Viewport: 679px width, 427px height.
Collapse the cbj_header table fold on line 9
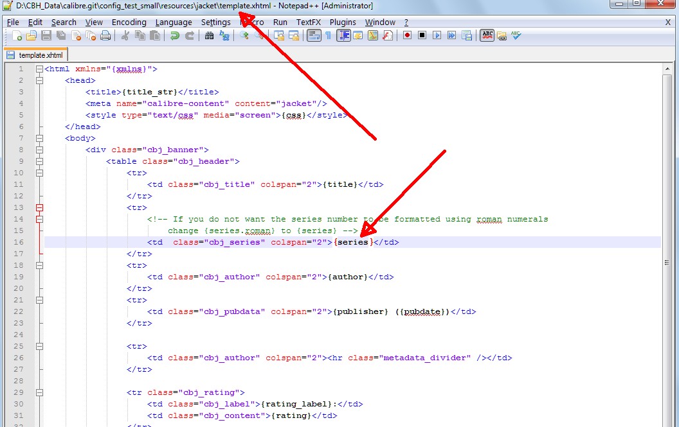click(39, 161)
